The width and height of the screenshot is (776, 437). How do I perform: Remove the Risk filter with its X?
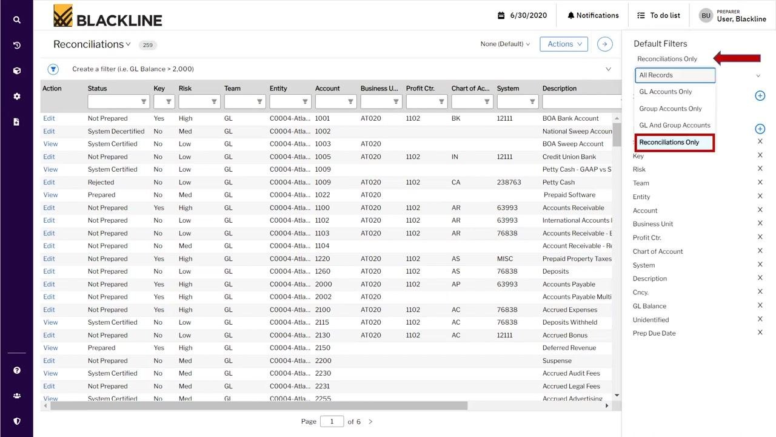(760, 169)
